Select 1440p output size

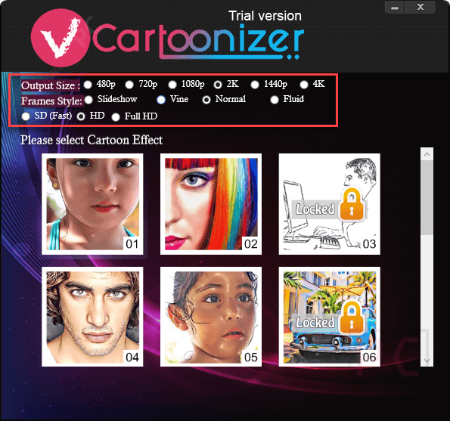(x=255, y=85)
